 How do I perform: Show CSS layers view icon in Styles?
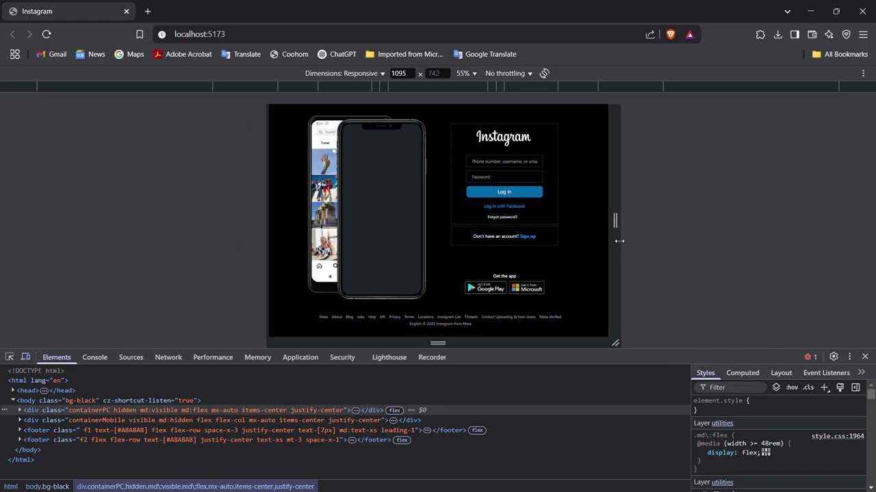[x=776, y=387]
